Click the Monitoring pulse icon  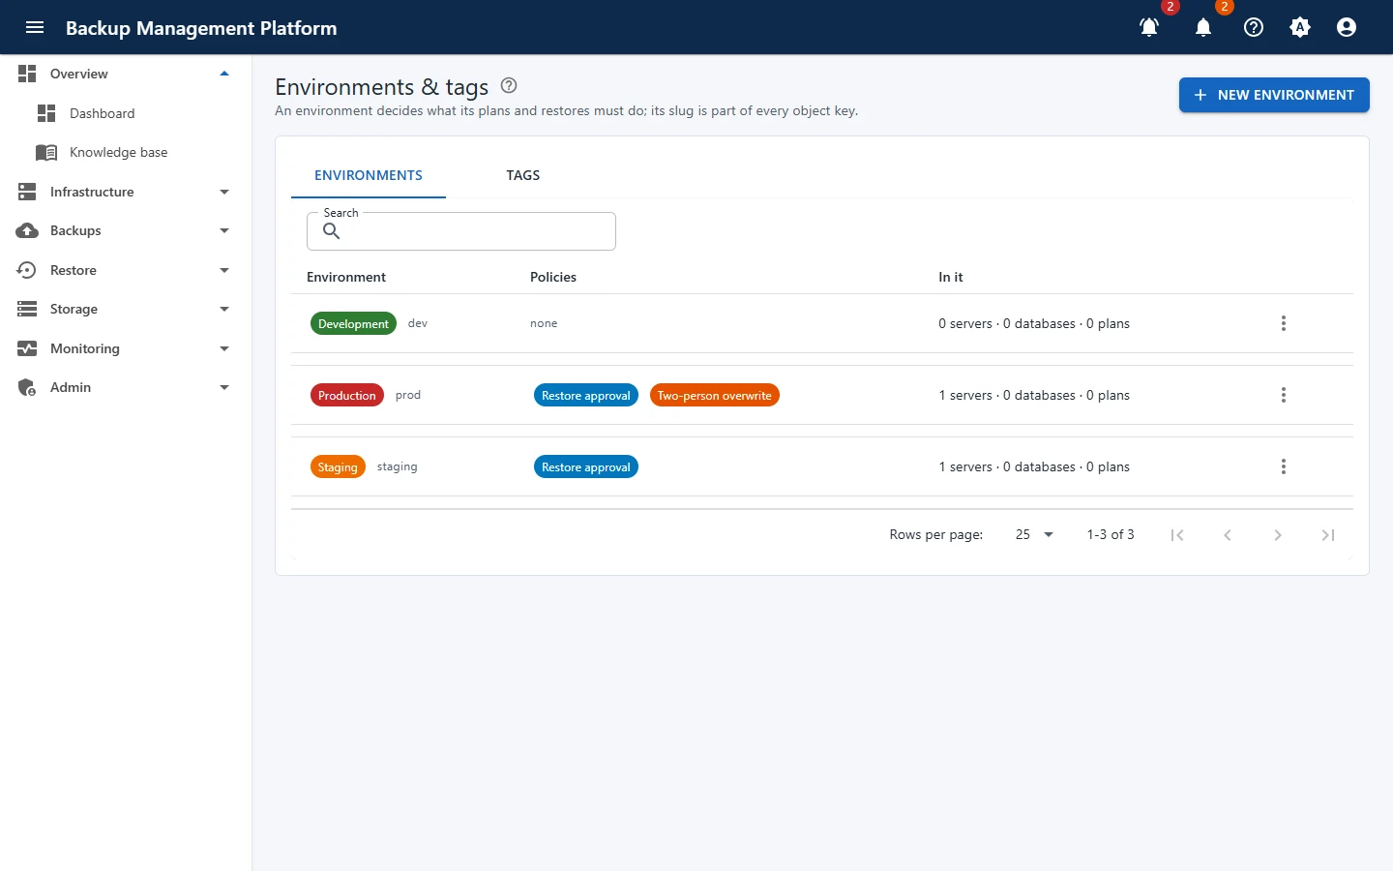[27, 348]
